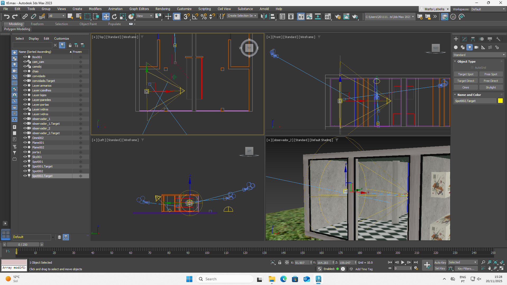Screen dimensions: 507x285
Task: Toggle visibility of the Sky001 object
Action: [25, 157]
